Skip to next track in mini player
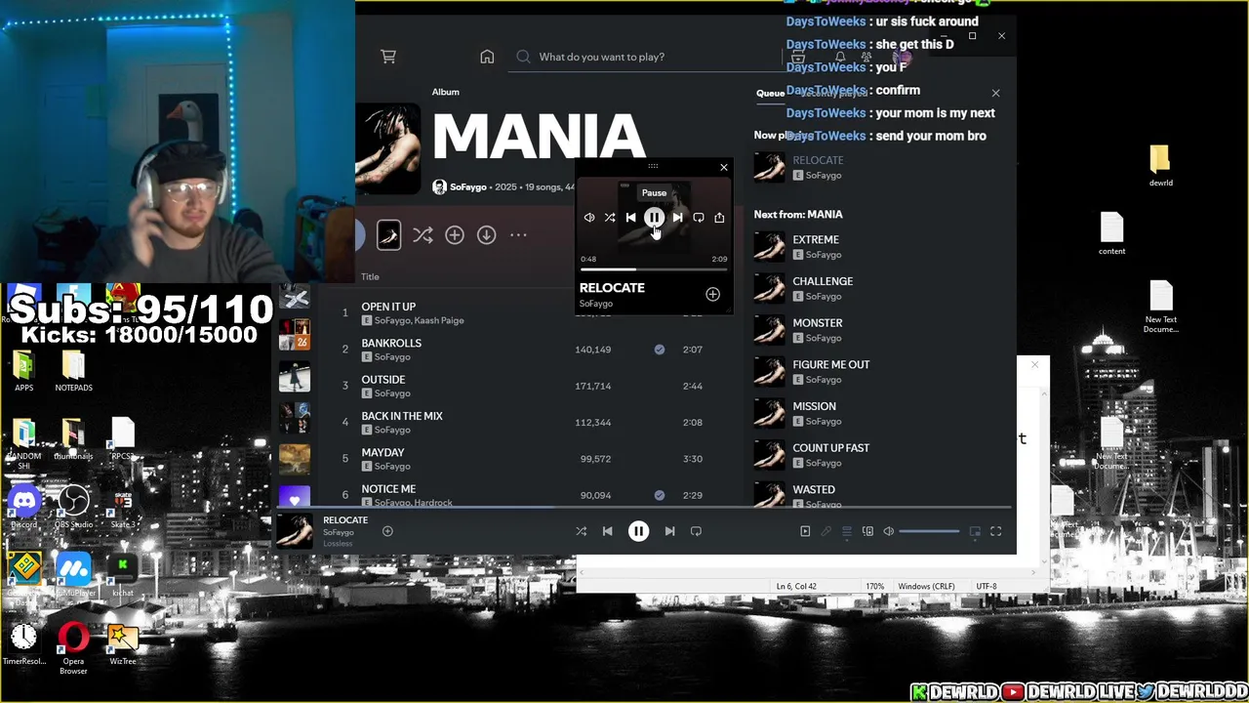Screen dimensions: 1249x703 [x=677, y=218]
